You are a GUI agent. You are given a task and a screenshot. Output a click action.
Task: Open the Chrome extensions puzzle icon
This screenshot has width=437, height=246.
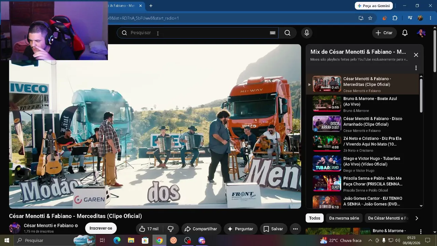click(x=395, y=18)
